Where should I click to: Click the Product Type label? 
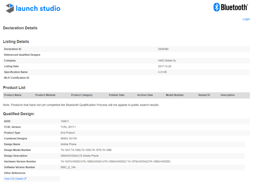coord(12,133)
